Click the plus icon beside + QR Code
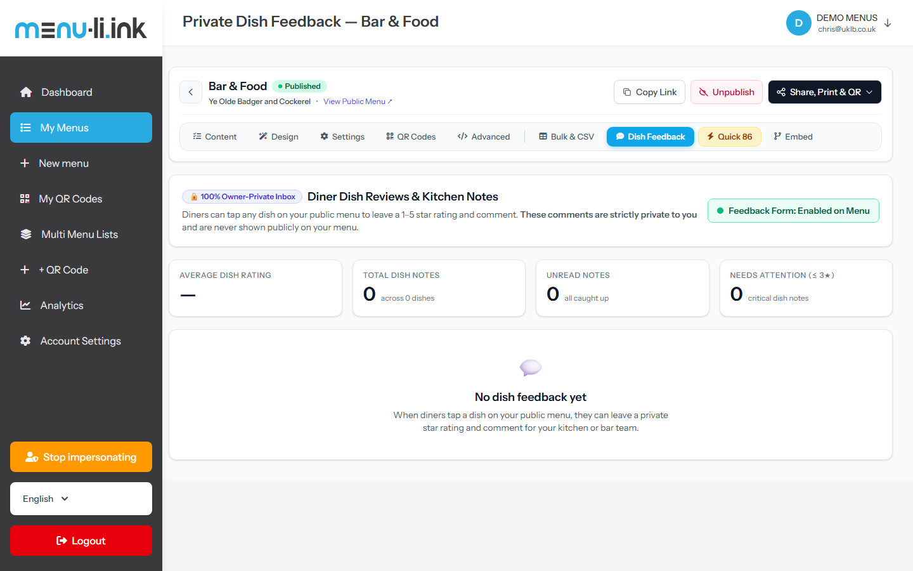The width and height of the screenshot is (913, 571). click(x=25, y=270)
